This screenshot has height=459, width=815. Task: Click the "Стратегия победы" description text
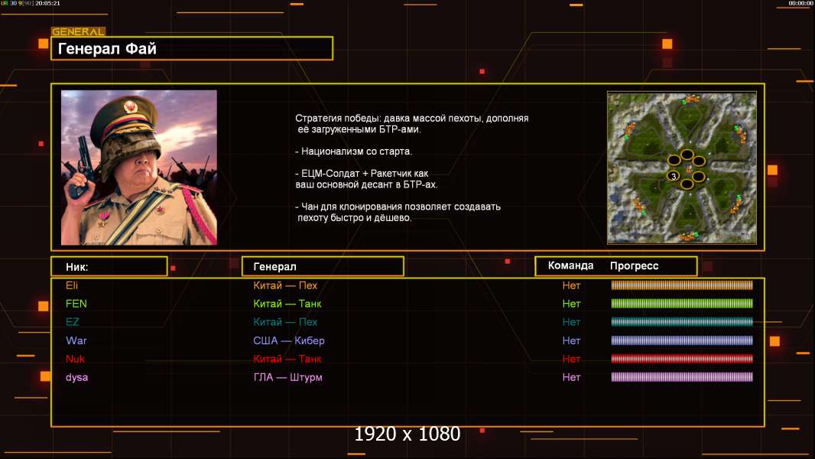point(411,124)
